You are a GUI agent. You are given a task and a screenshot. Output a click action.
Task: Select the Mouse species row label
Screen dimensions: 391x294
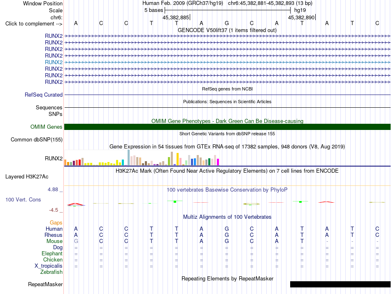(x=54, y=241)
